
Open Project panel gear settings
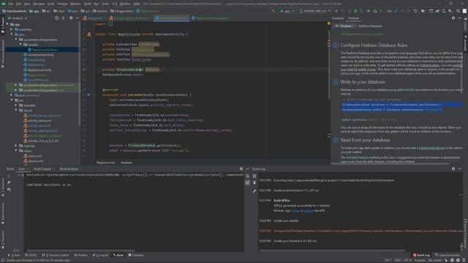point(71,18)
